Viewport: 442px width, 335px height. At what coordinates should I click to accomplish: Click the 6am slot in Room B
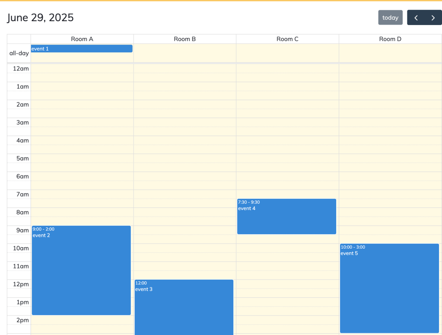click(184, 181)
